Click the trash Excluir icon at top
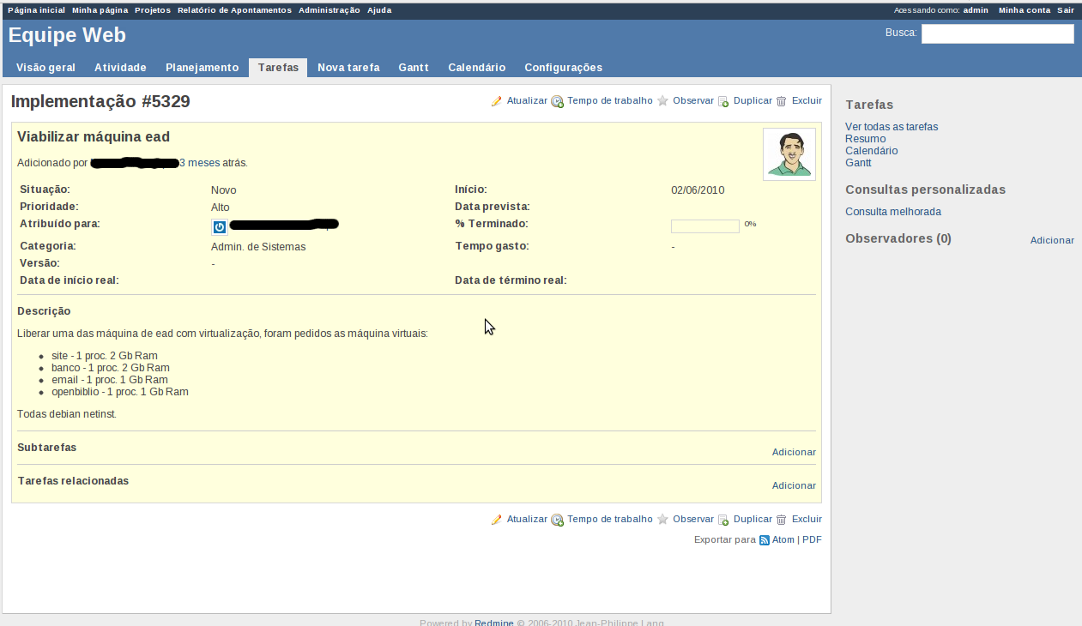The image size is (1082, 626). tap(781, 101)
